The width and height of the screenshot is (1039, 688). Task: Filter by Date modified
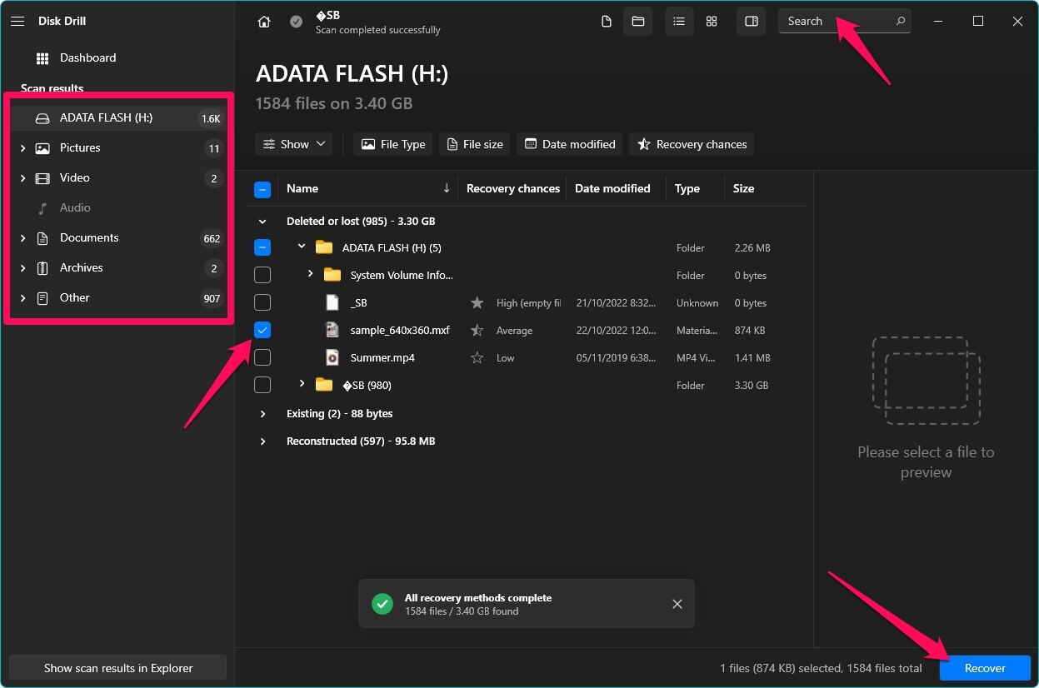pos(570,144)
